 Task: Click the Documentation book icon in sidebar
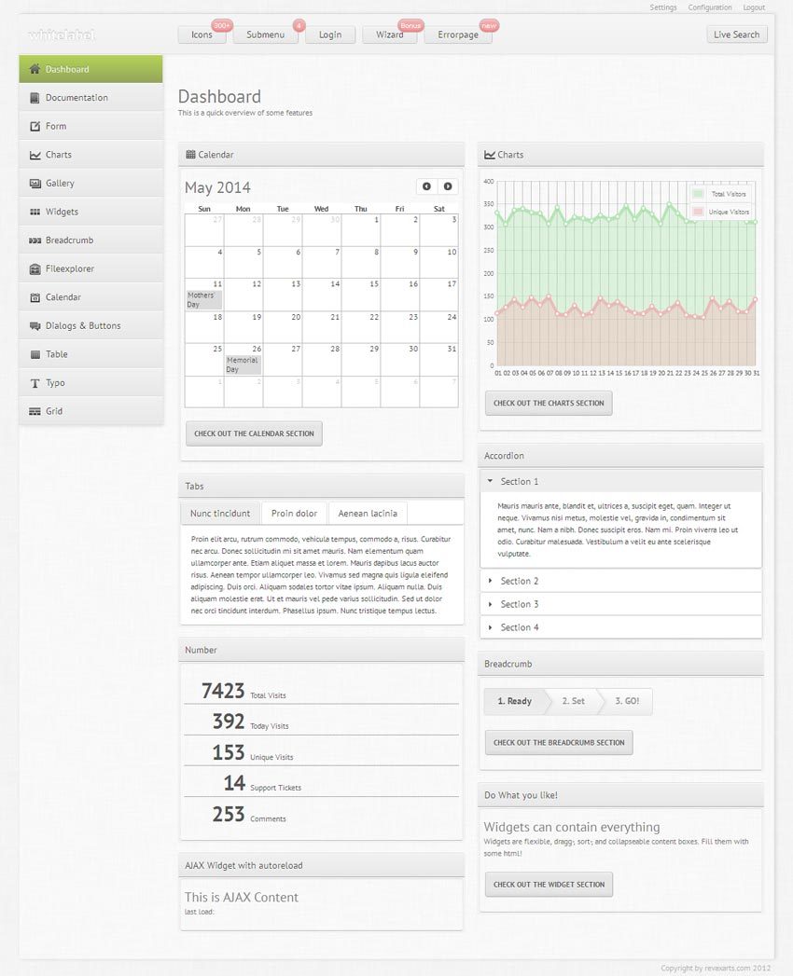[35, 98]
